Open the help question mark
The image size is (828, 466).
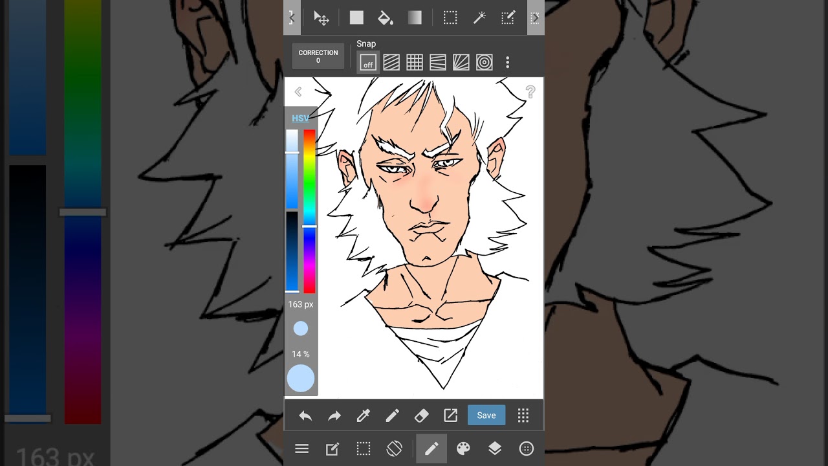tap(530, 92)
